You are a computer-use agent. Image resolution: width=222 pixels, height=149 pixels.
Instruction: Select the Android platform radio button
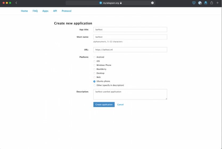(x=94, y=57)
